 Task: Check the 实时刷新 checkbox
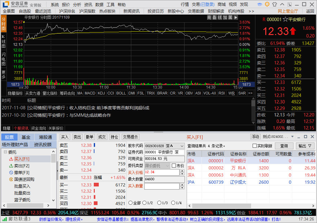coord(254,146)
